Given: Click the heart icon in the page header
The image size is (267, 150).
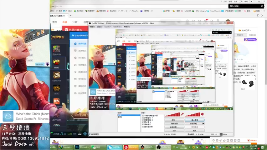Looking at the screenshot, I should coord(193,21).
